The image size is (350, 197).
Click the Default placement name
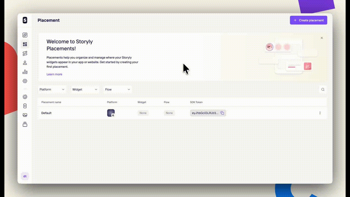click(46, 113)
